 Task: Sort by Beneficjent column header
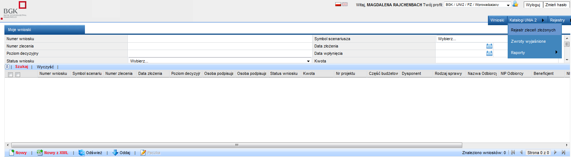(x=548, y=74)
